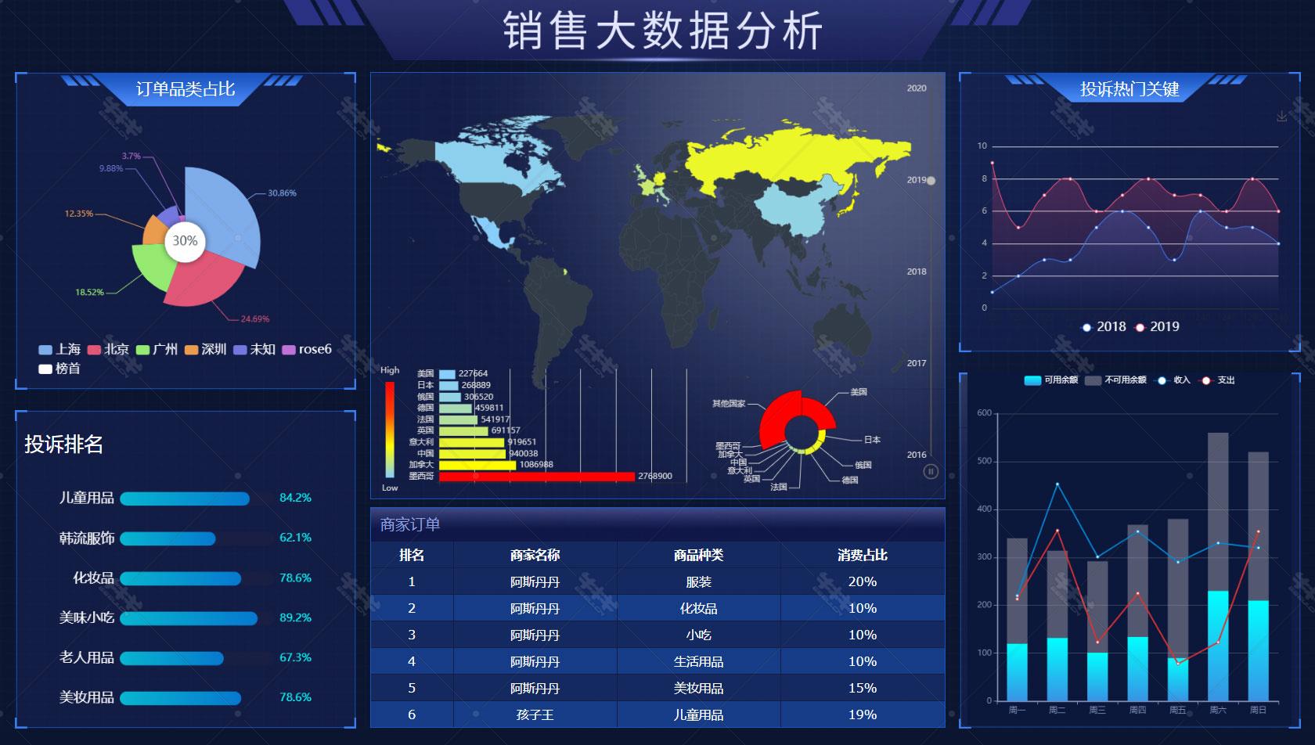This screenshot has width=1315, height=745.
Task: Click the download icon on the complaints chart
Action: click(x=1281, y=117)
